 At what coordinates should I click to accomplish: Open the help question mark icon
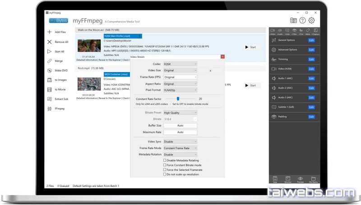click(x=302, y=20)
